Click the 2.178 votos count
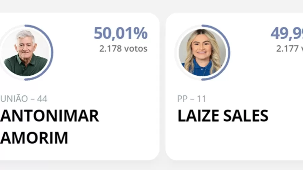 [x=123, y=48]
